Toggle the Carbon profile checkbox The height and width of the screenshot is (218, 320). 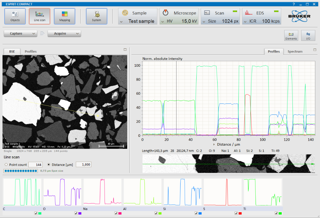click(x=36, y=213)
